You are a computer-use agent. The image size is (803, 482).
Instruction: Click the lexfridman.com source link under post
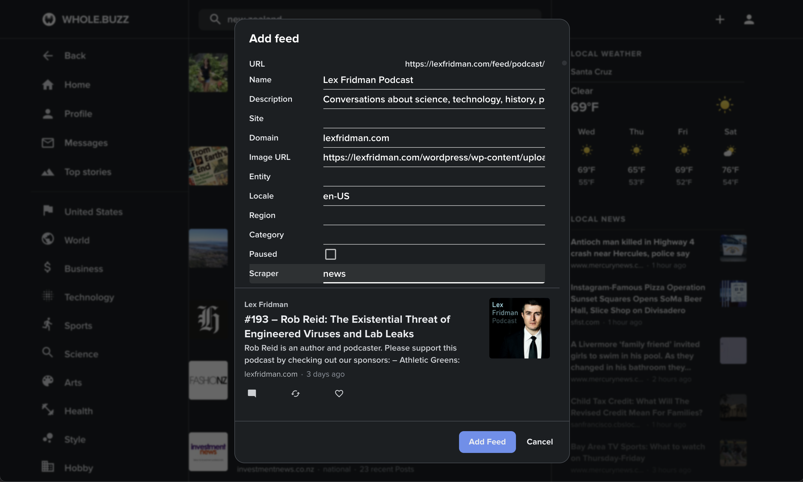271,374
